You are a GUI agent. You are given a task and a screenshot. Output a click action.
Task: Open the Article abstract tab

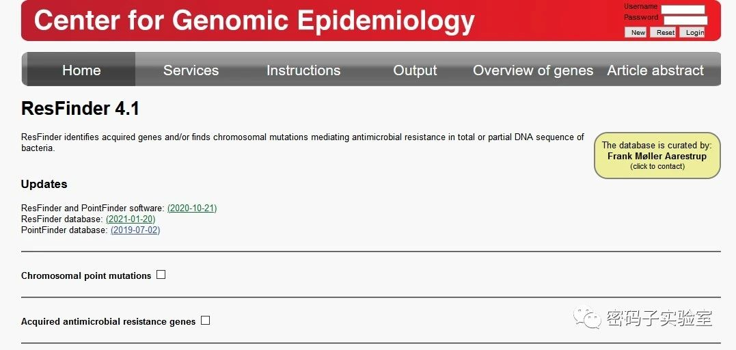(655, 70)
